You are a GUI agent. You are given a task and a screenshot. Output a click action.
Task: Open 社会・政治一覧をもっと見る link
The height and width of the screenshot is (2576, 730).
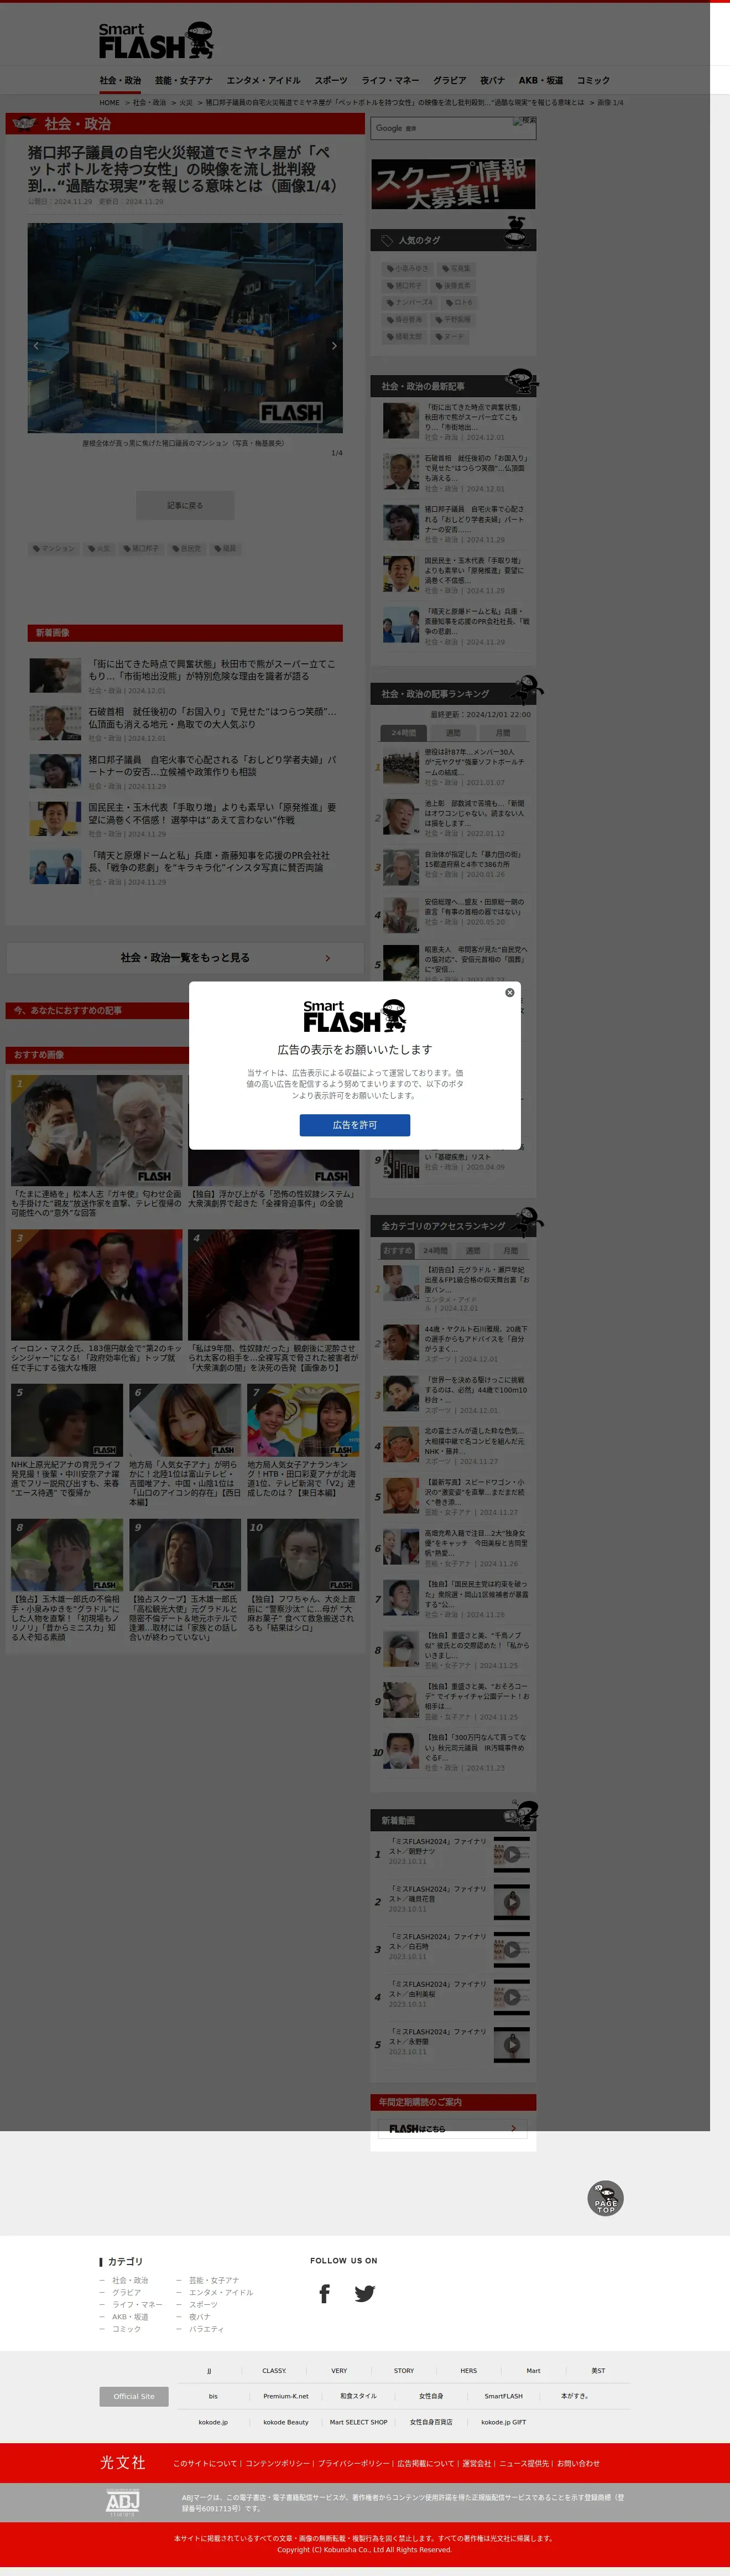point(185,957)
